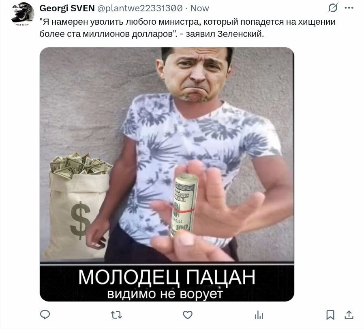Click the first line of tweet text
The height and width of the screenshot is (329, 364).
coord(188,22)
